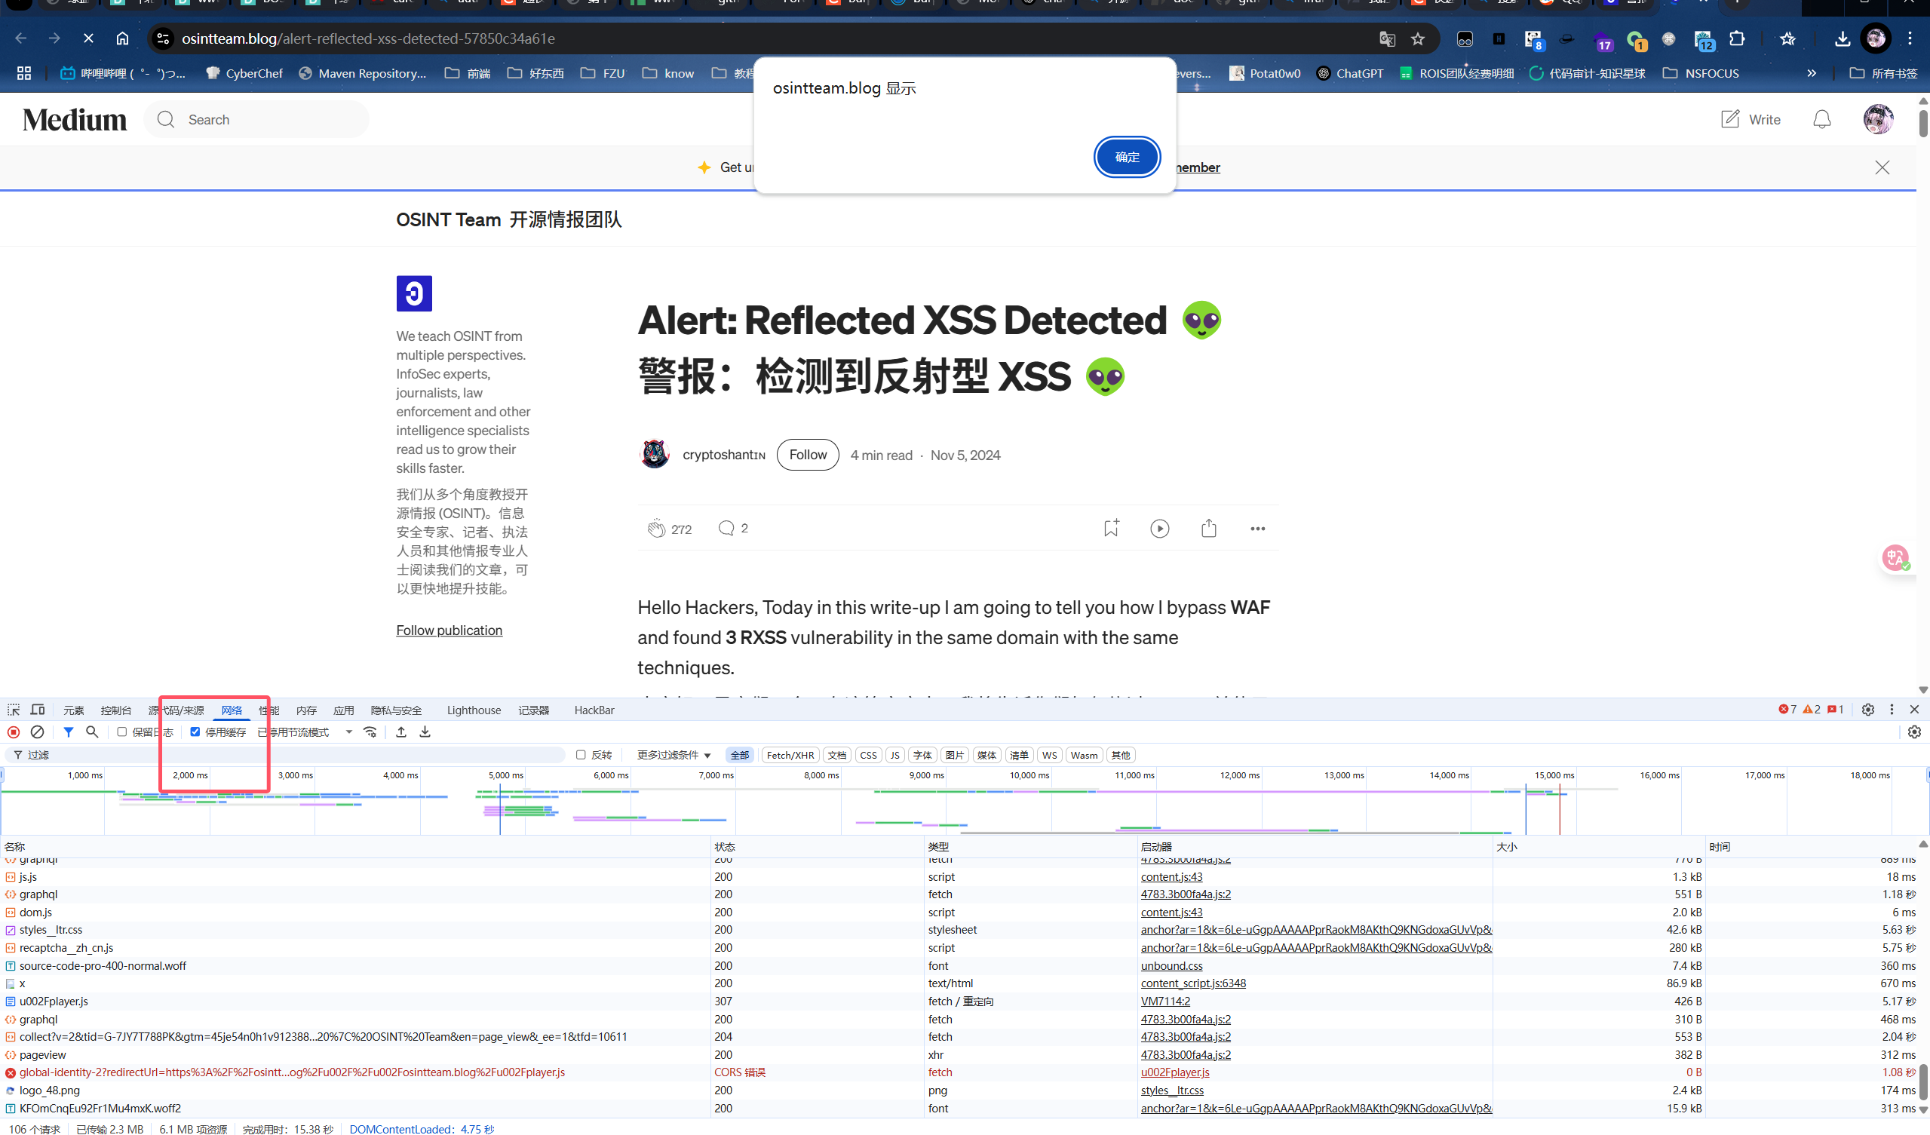Image resolution: width=1930 pixels, height=1135 pixels.
Task: Open the 所有书签 all bookmarks folder
Action: coord(1883,73)
